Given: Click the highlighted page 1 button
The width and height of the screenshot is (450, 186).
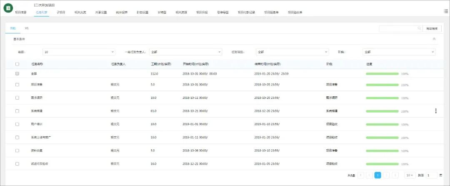Looking at the screenshot, I should pos(377,175).
